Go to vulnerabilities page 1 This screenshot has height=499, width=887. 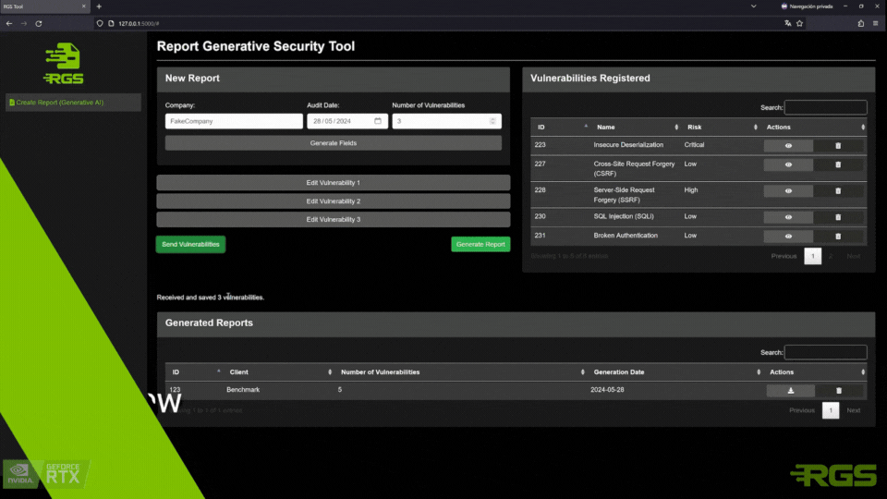click(813, 256)
